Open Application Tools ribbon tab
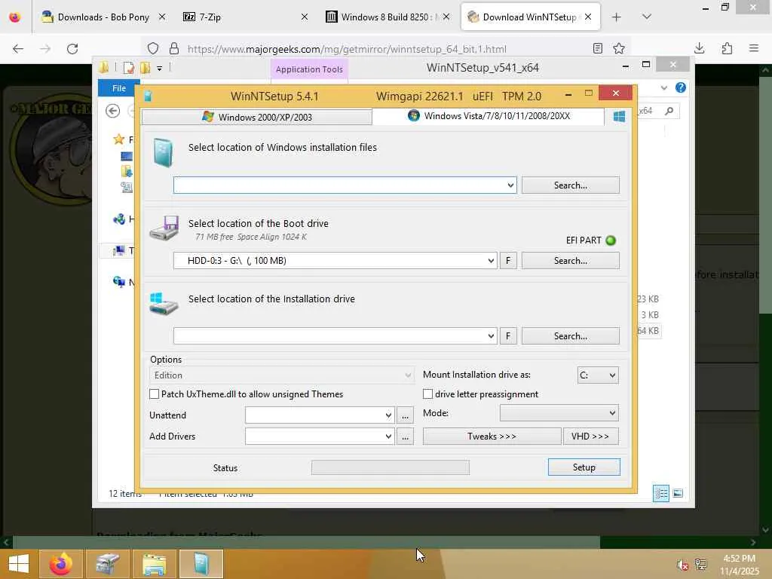Viewport: 772px width, 579px height. click(x=309, y=69)
